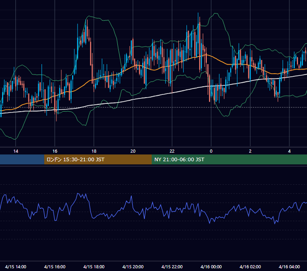Click the hour label 22 on price chart axis
Viewport: 307px width, 271px height.
tap(172, 151)
